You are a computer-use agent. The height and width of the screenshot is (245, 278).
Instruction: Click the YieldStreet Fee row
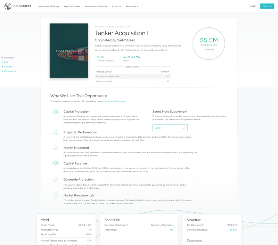(66, 230)
